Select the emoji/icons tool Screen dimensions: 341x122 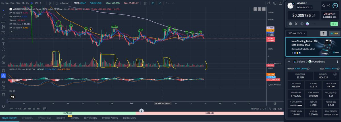[3, 49]
